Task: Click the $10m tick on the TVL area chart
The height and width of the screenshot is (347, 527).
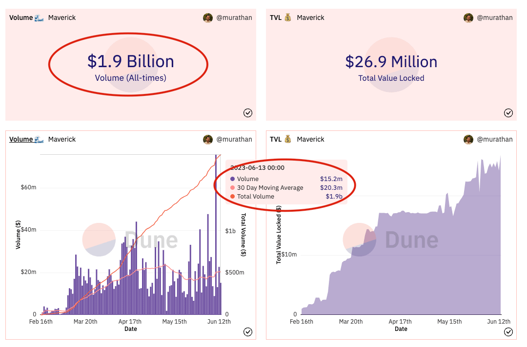Action: (x=289, y=255)
